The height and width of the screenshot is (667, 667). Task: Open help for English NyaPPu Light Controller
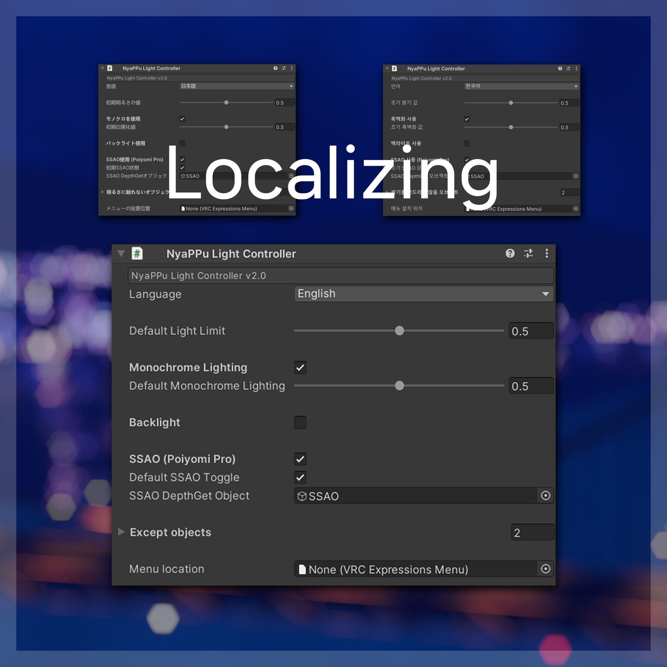(x=510, y=253)
